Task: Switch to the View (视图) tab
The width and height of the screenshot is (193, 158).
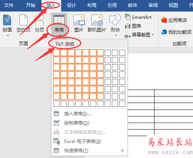Action: point(173,5)
